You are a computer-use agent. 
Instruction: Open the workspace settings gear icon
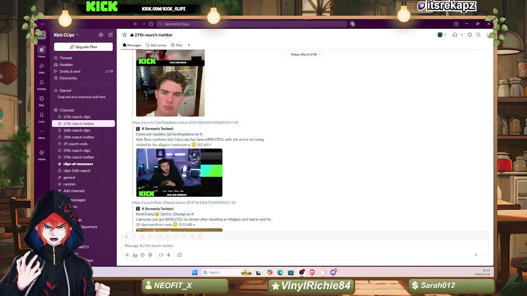click(101, 35)
